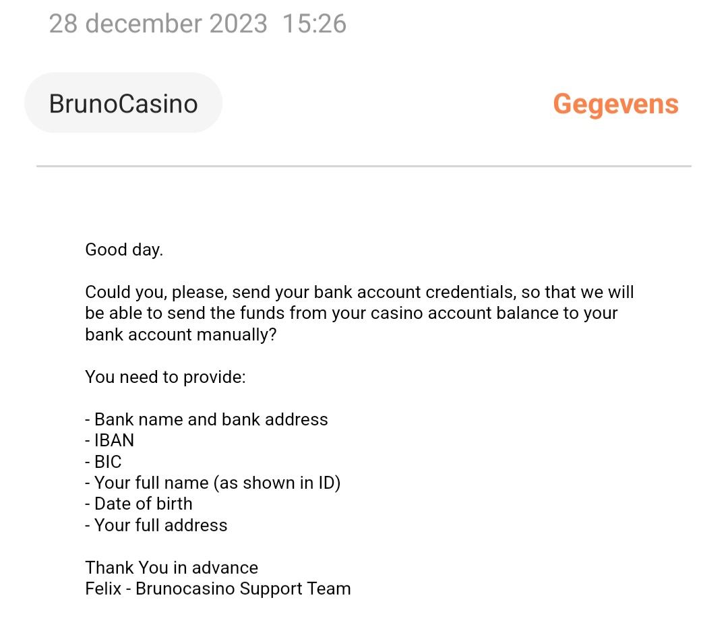Click the BrunoCasino sender chip
728x627 pixels.
[123, 103]
